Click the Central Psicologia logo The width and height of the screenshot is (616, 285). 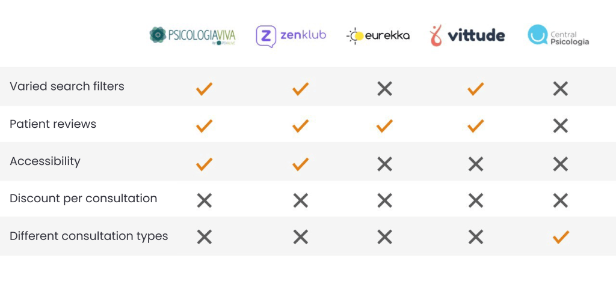[558, 35]
